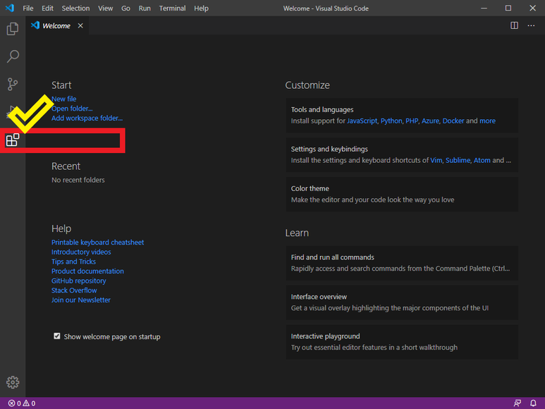Click the Tools and languages heading
Image resolution: width=545 pixels, height=409 pixels.
point(322,109)
